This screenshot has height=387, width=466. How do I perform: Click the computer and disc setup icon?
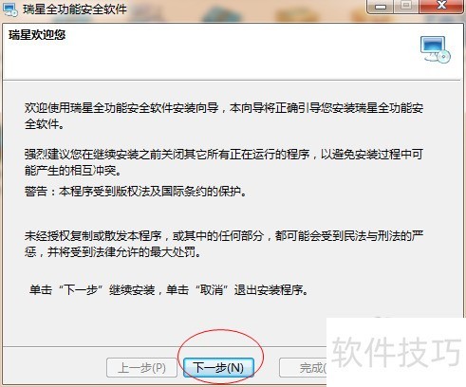coord(436,49)
